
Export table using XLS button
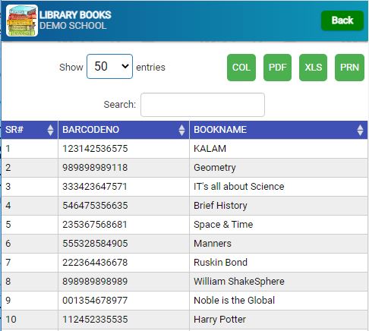313,68
